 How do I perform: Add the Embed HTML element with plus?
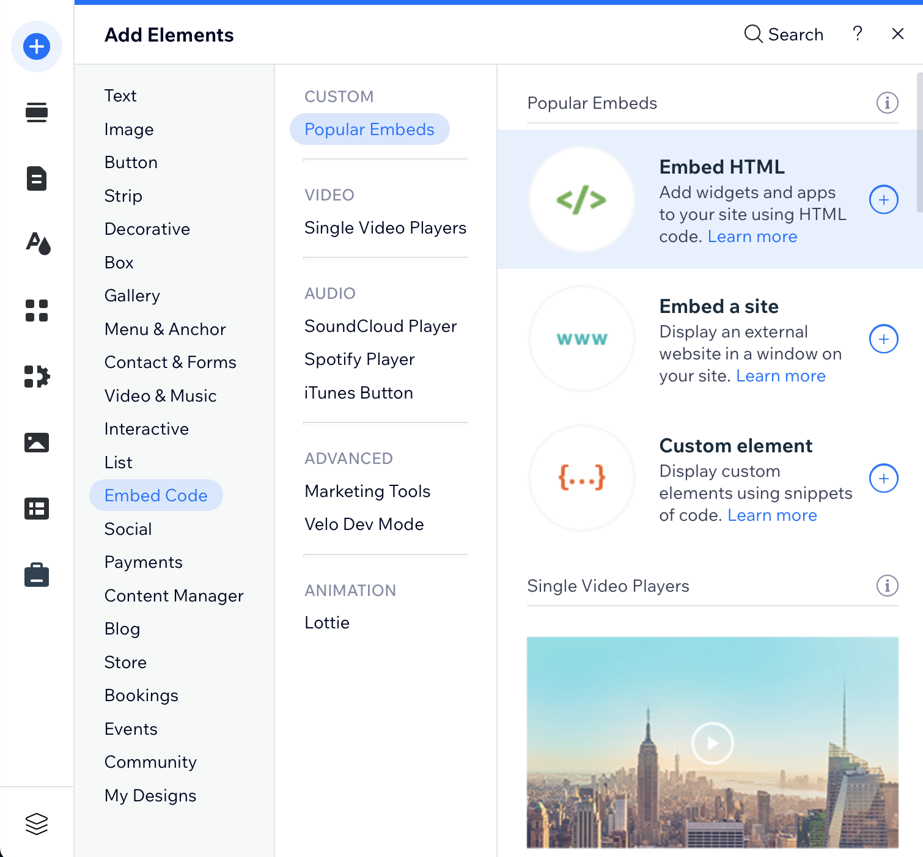(883, 200)
